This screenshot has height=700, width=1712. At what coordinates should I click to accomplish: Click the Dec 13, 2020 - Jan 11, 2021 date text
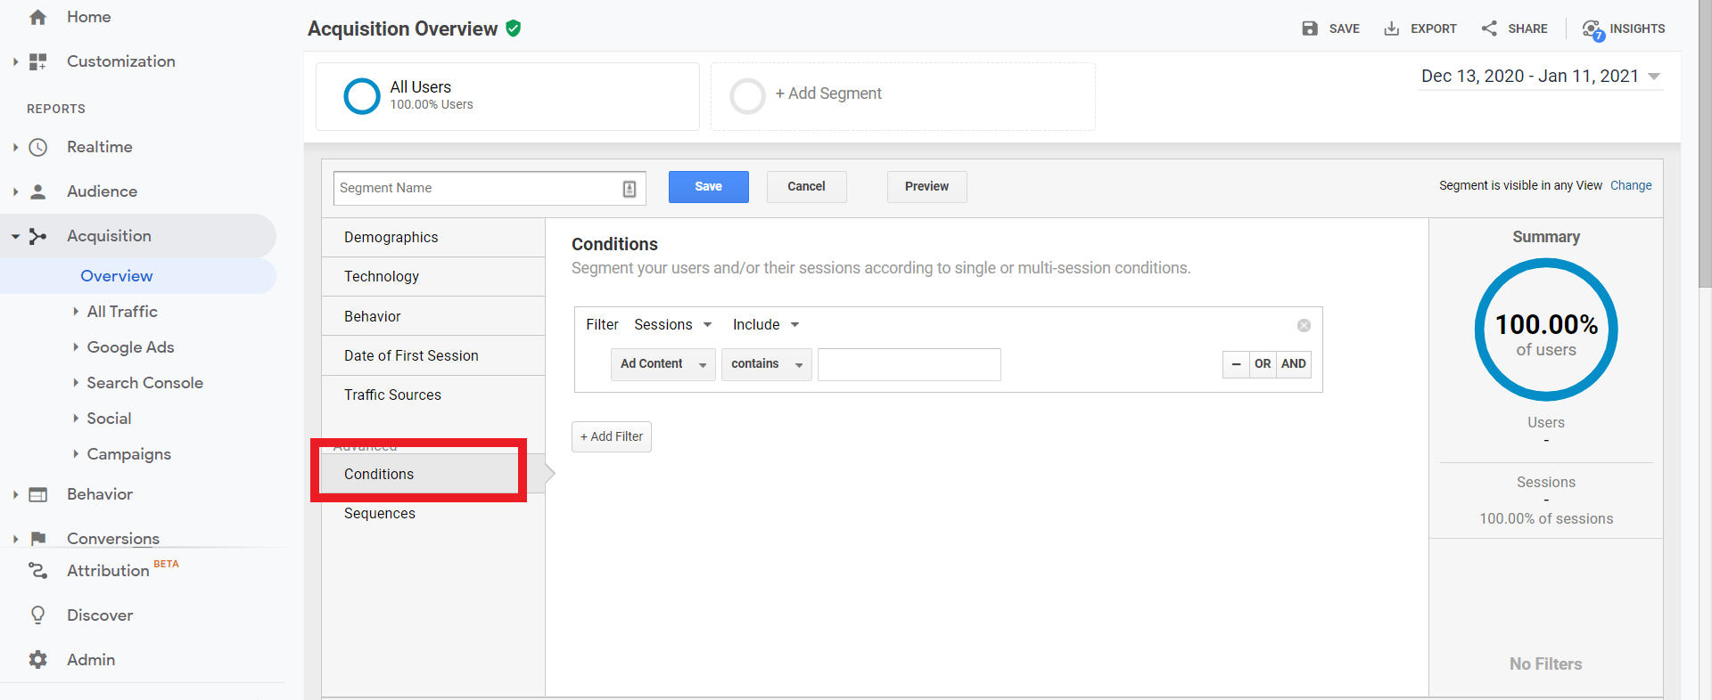click(x=1530, y=77)
